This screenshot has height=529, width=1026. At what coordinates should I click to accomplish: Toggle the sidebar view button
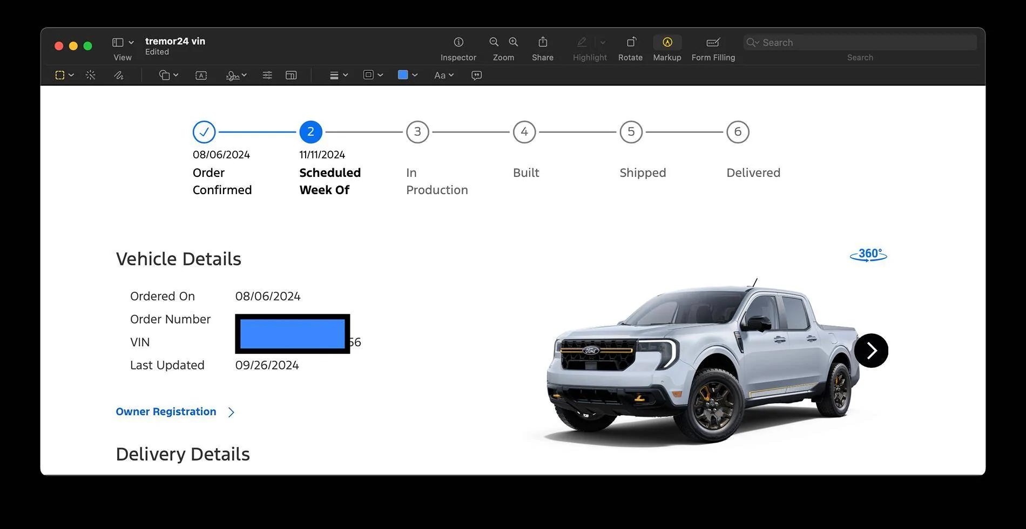[x=118, y=42]
